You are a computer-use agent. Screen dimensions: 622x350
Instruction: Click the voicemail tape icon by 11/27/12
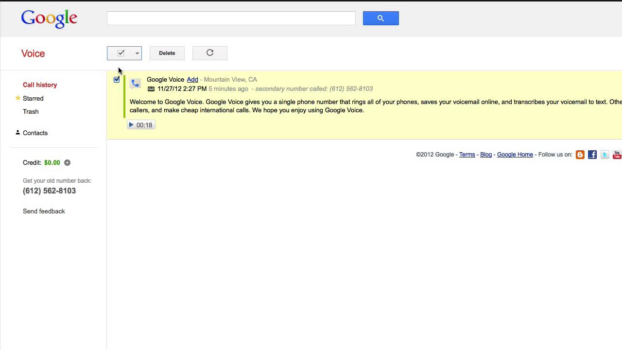pos(151,89)
